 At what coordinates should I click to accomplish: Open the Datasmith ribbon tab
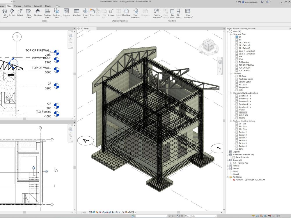[x=38, y=6]
